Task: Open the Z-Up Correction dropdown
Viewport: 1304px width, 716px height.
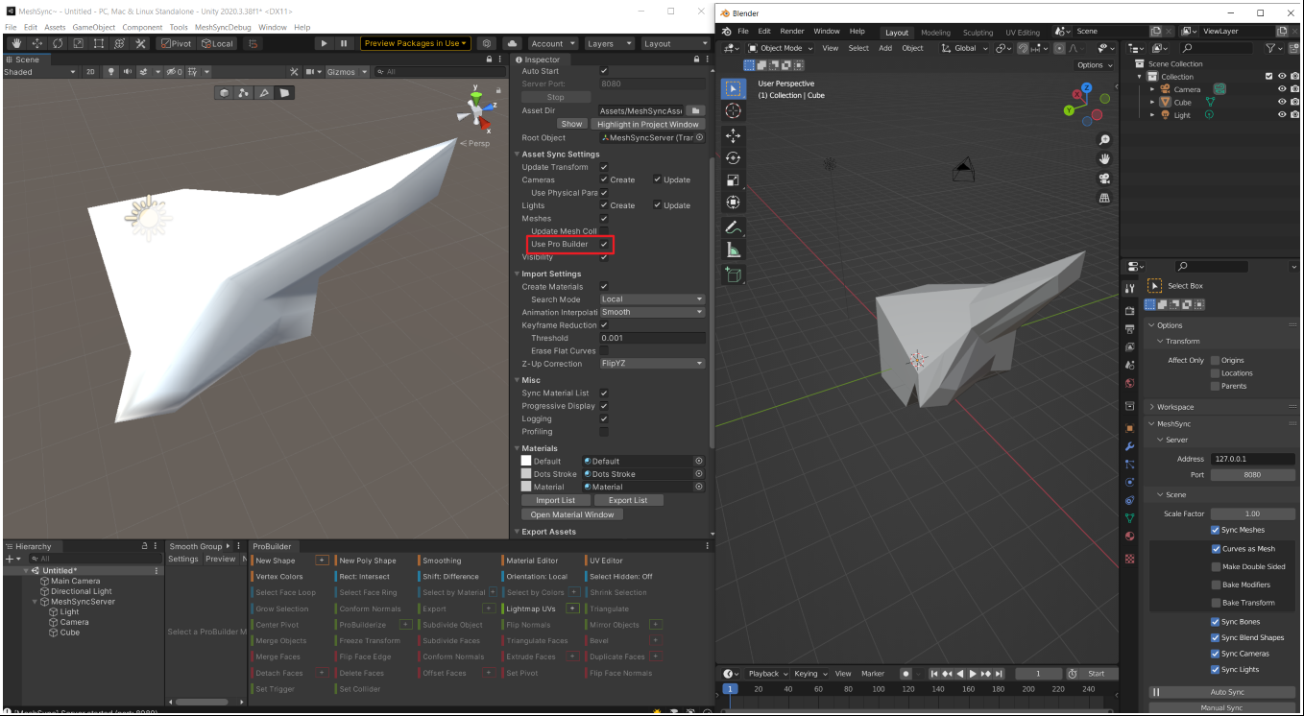Action: pos(652,364)
